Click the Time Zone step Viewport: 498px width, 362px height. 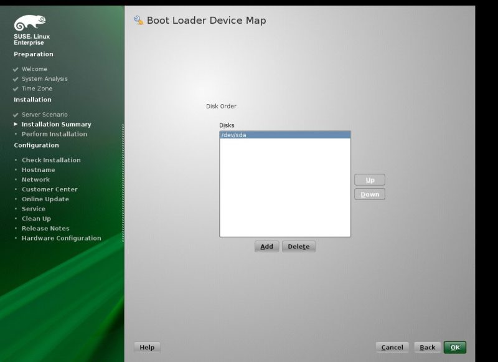(x=37, y=88)
